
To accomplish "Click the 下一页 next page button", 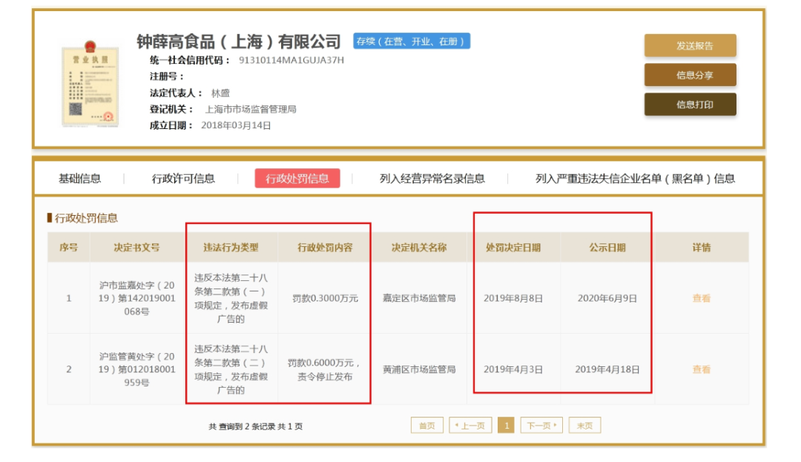I will (541, 426).
